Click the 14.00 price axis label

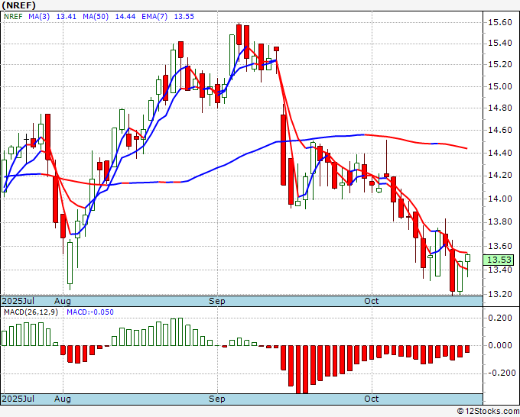pos(500,199)
